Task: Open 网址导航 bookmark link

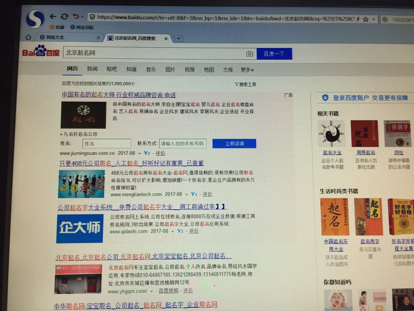Action: coord(82,27)
